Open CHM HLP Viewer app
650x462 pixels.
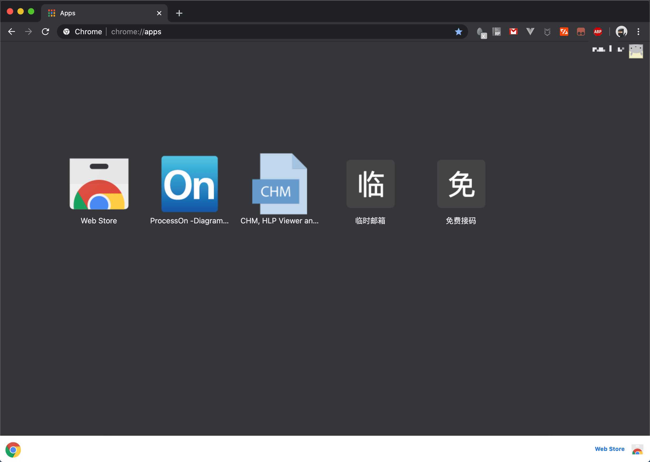(280, 184)
